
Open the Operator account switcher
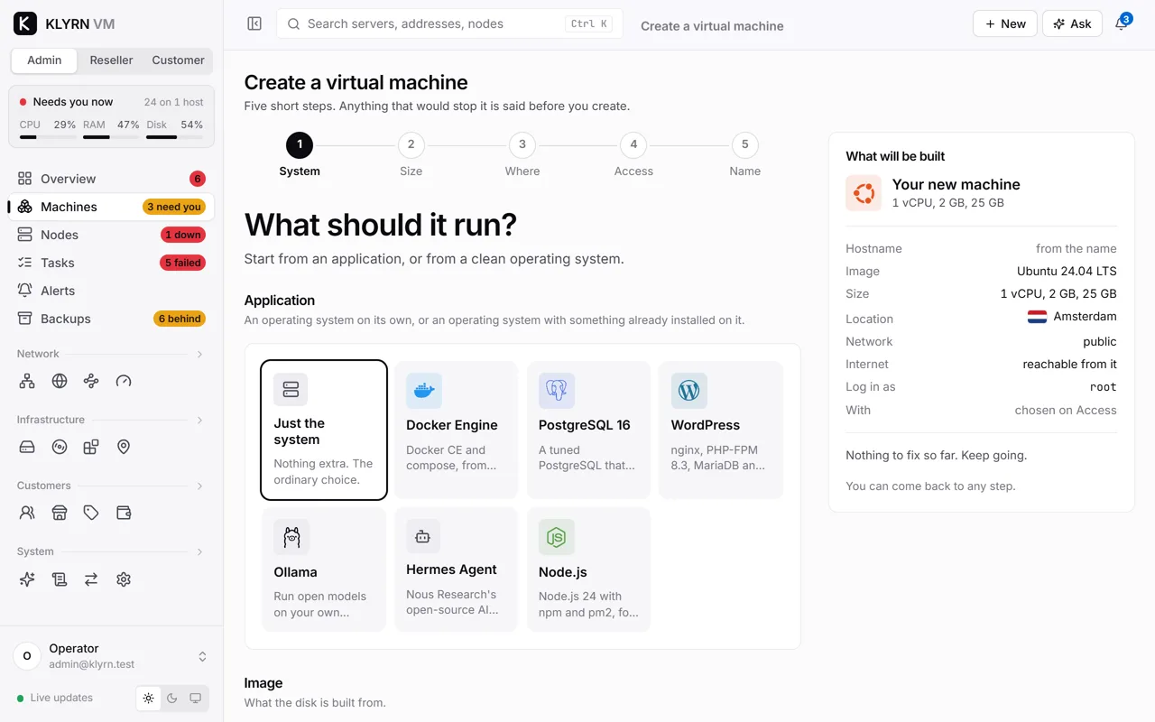[x=112, y=656]
